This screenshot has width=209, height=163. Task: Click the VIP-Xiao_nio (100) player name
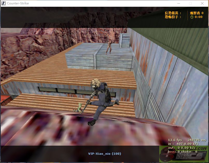105,154
